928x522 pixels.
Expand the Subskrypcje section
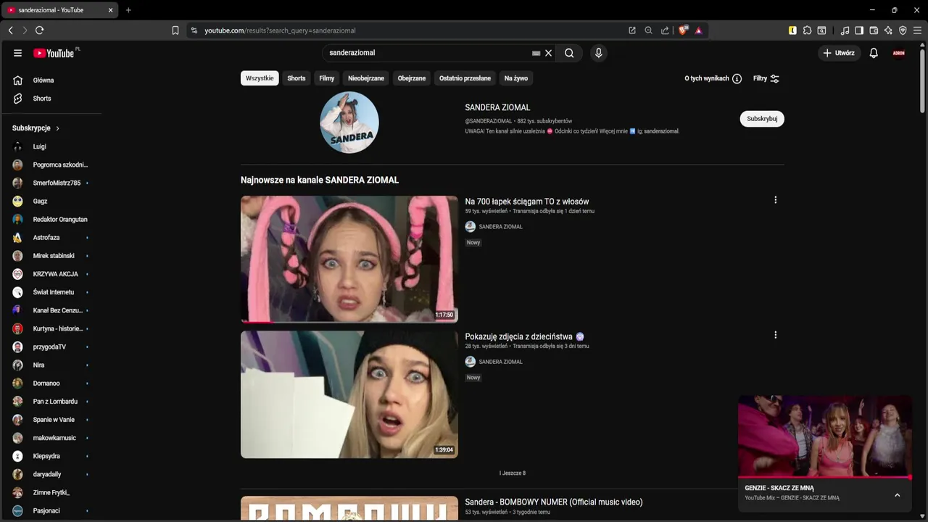pyautogui.click(x=36, y=128)
